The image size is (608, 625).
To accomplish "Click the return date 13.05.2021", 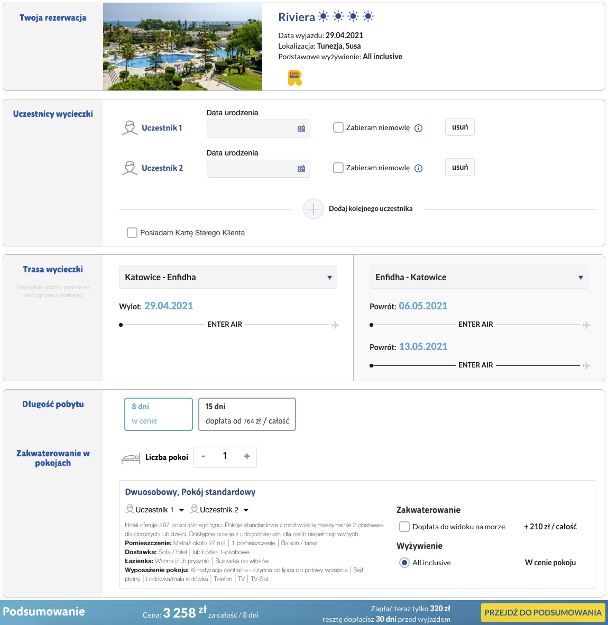I will [423, 346].
